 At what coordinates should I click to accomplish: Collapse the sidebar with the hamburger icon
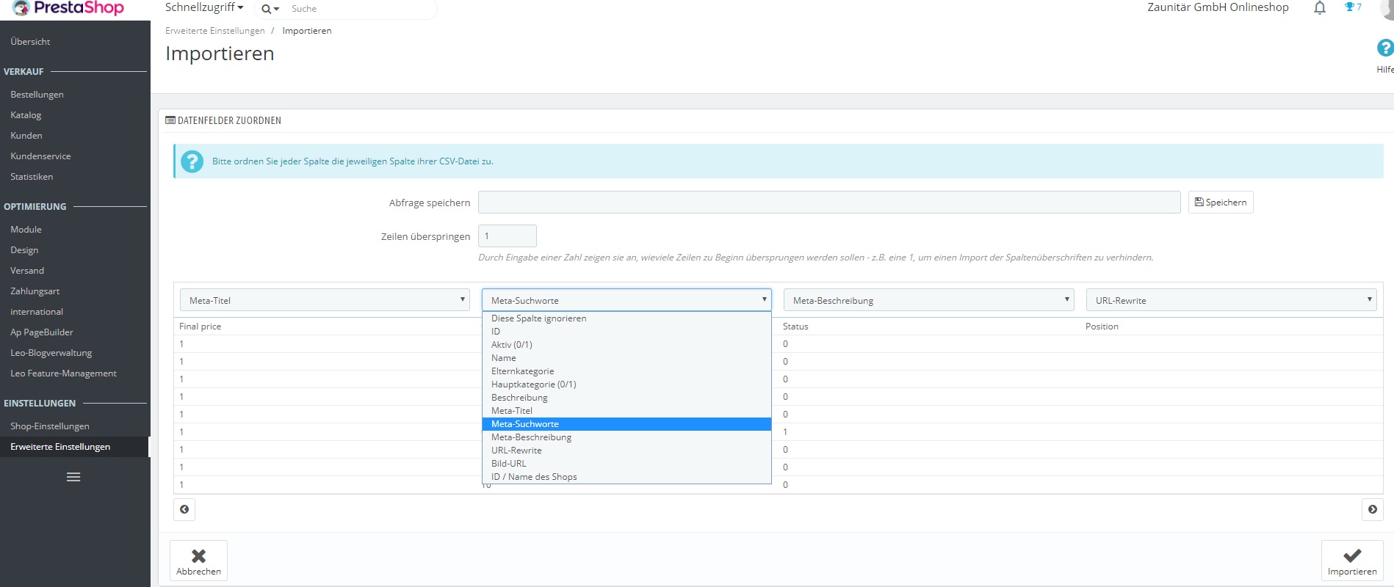[73, 477]
